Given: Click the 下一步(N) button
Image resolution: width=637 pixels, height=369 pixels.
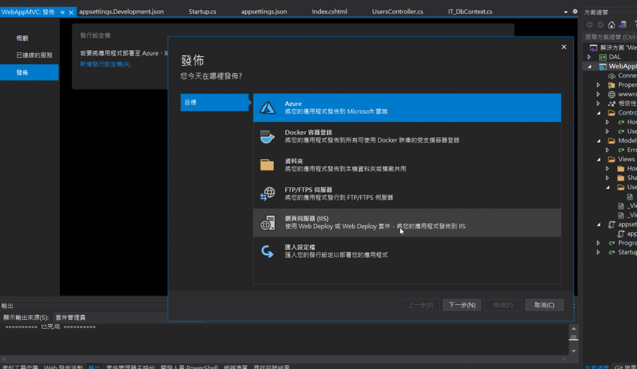Looking at the screenshot, I should (462, 305).
